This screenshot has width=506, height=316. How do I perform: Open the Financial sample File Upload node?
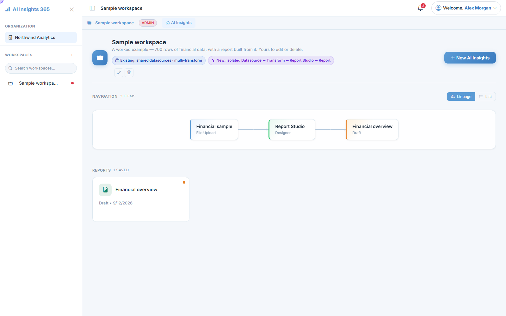point(214,130)
